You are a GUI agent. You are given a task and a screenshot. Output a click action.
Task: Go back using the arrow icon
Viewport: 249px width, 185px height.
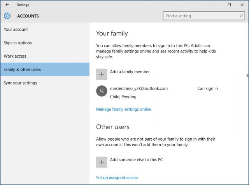point(7,5)
